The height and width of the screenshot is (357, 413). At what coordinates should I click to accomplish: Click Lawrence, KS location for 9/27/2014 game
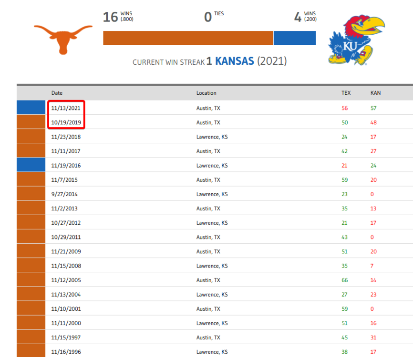click(212, 194)
